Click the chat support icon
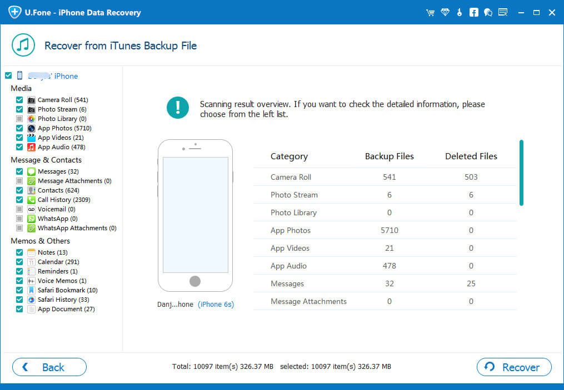 (488, 13)
